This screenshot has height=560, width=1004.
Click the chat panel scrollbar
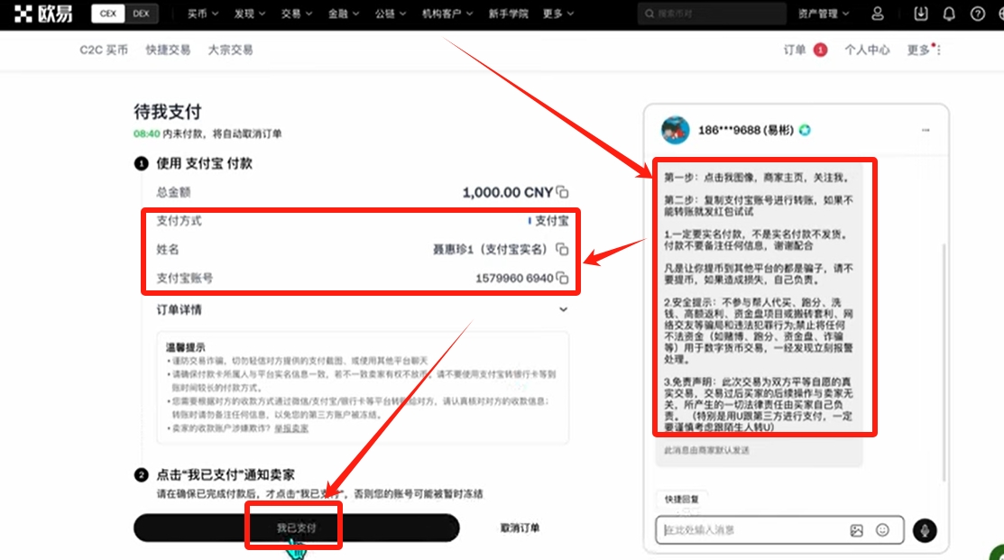[944, 362]
